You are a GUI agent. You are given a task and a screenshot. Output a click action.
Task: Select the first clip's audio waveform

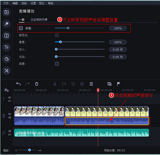(x=39, y=121)
